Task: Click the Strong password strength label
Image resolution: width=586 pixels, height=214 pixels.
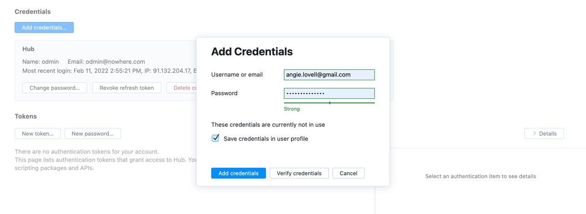Action: [x=292, y=109]
